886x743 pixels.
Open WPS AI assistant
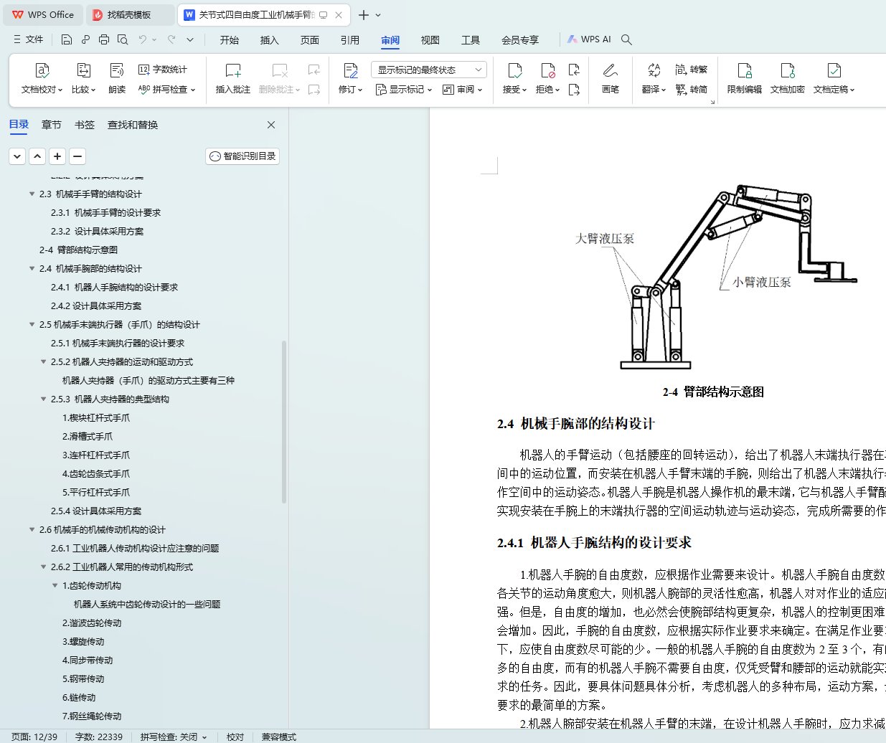click(x=589, y=39)
